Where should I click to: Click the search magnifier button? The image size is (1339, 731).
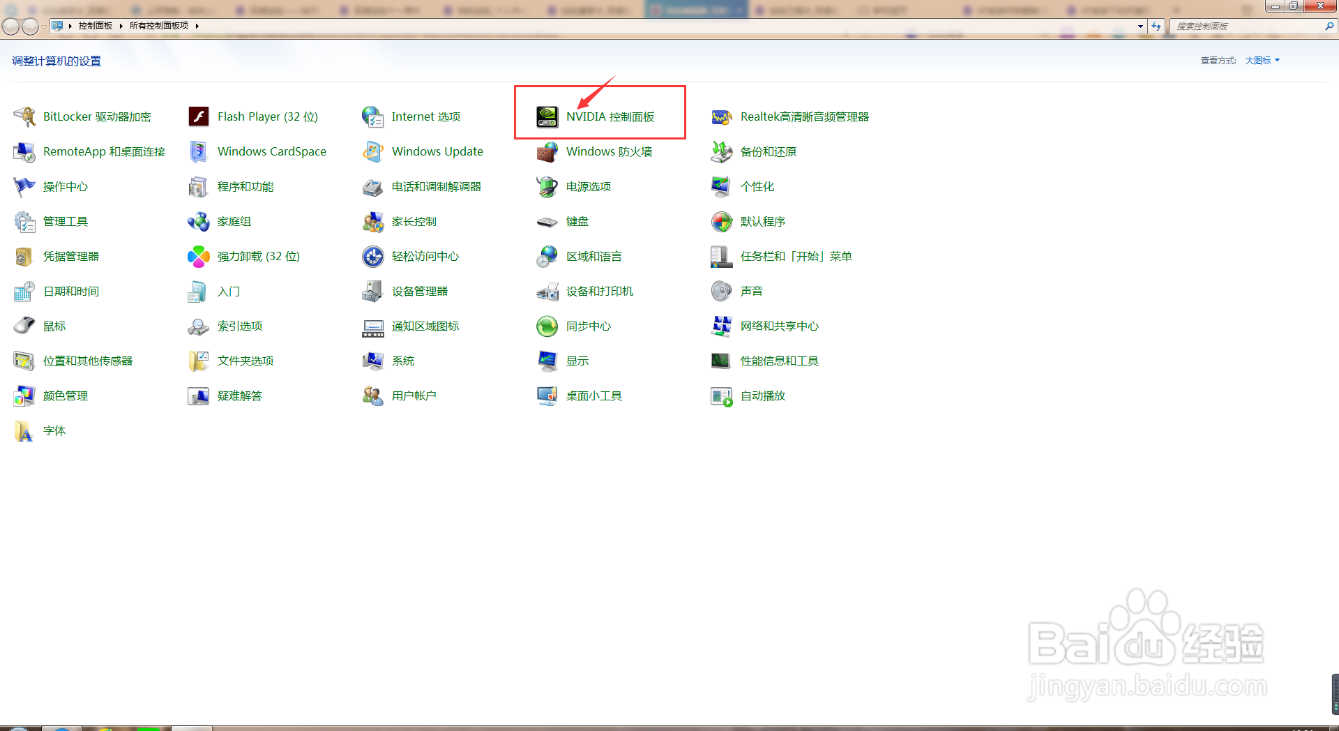tap(1329, 26)
